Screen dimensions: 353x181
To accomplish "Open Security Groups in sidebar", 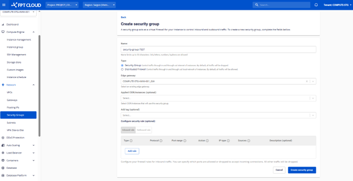I will [19, 115].
